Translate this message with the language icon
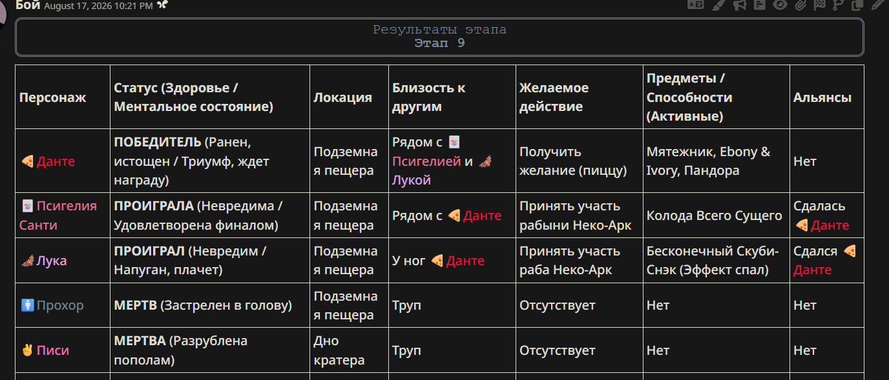This screenshot has width=889, height=380. [695, 5]
